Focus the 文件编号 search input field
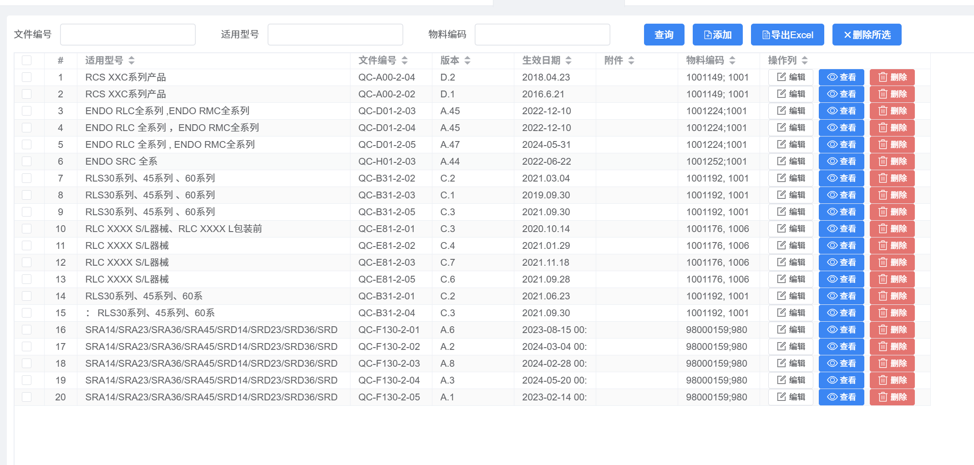 [128, 35]
